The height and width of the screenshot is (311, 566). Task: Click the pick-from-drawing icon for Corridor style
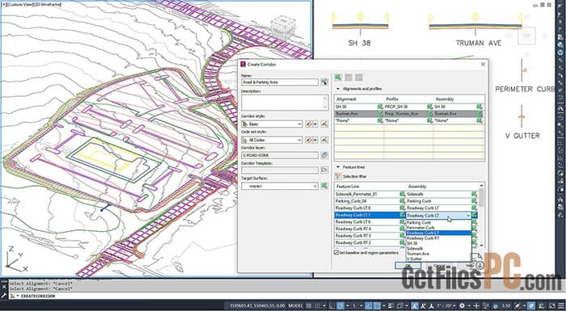click(x=324, y=124)
